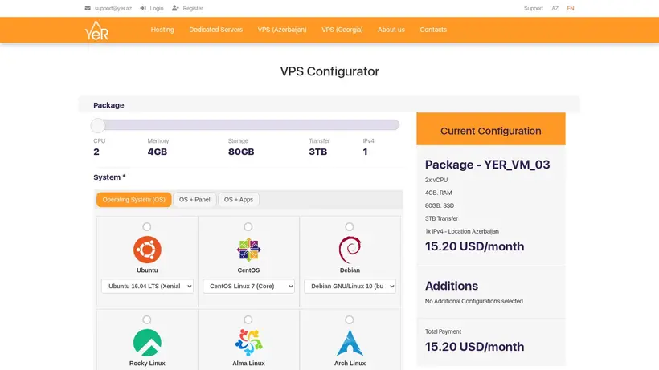
Task: Select the CentOS radio button
Action: 248,227
